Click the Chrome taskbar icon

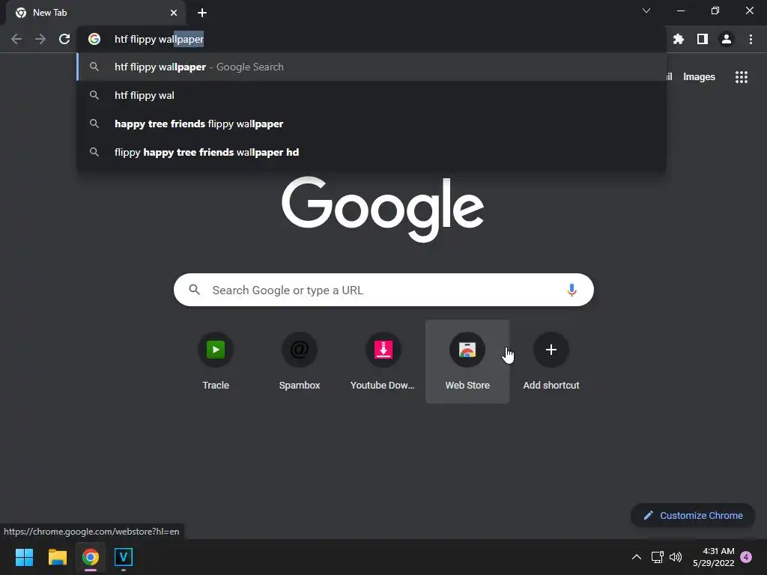tap(91, 557)
